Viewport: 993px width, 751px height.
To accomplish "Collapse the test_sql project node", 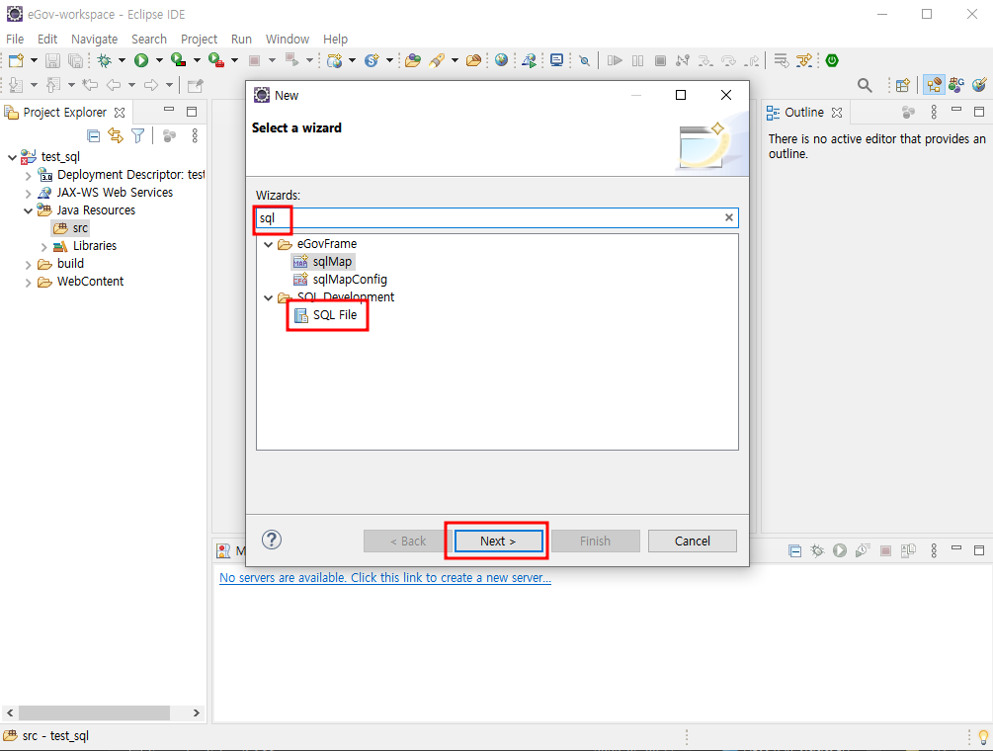I will 12,157.
